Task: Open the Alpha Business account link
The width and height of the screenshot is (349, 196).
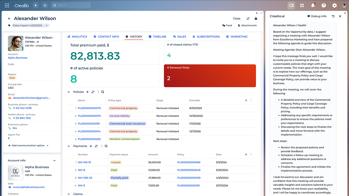Action: (x=18, y=58)
